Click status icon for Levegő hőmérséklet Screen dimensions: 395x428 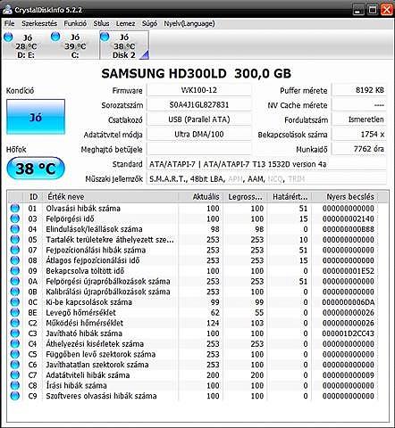click(x=15, y=312)
